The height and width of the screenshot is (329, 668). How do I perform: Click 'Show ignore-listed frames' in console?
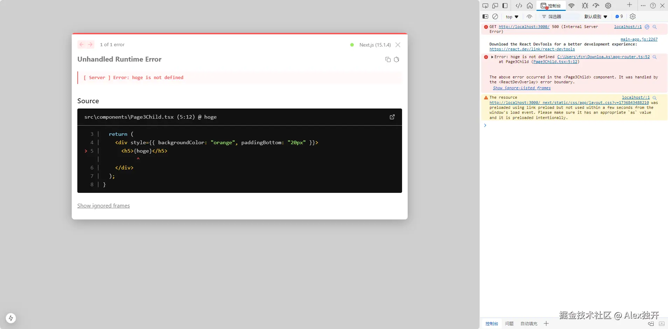[x=522, y=88]
